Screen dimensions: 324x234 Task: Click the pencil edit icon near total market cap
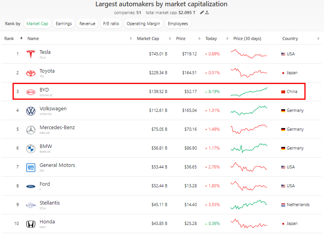(x=202, y=13)
